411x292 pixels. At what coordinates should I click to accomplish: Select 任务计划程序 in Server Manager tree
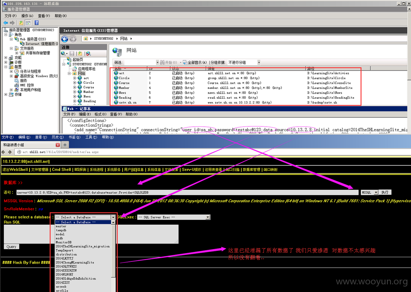pyautogui.click(x=30, y=71)
